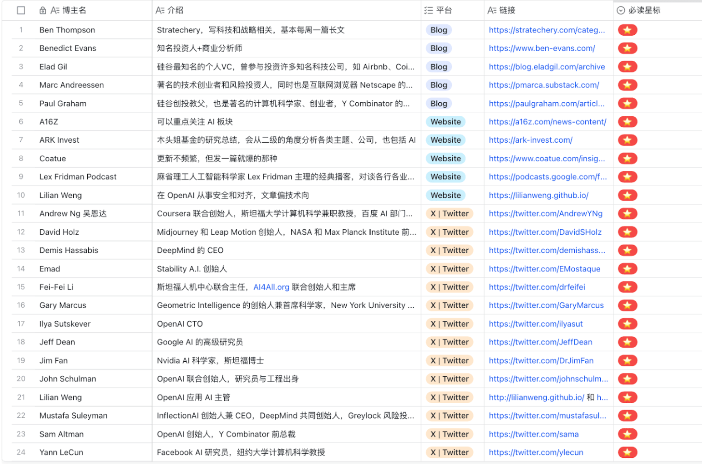This screenshot has height=464, width=702.
Task: Toggle star for Emad row
Action: [x=627, y=269]
